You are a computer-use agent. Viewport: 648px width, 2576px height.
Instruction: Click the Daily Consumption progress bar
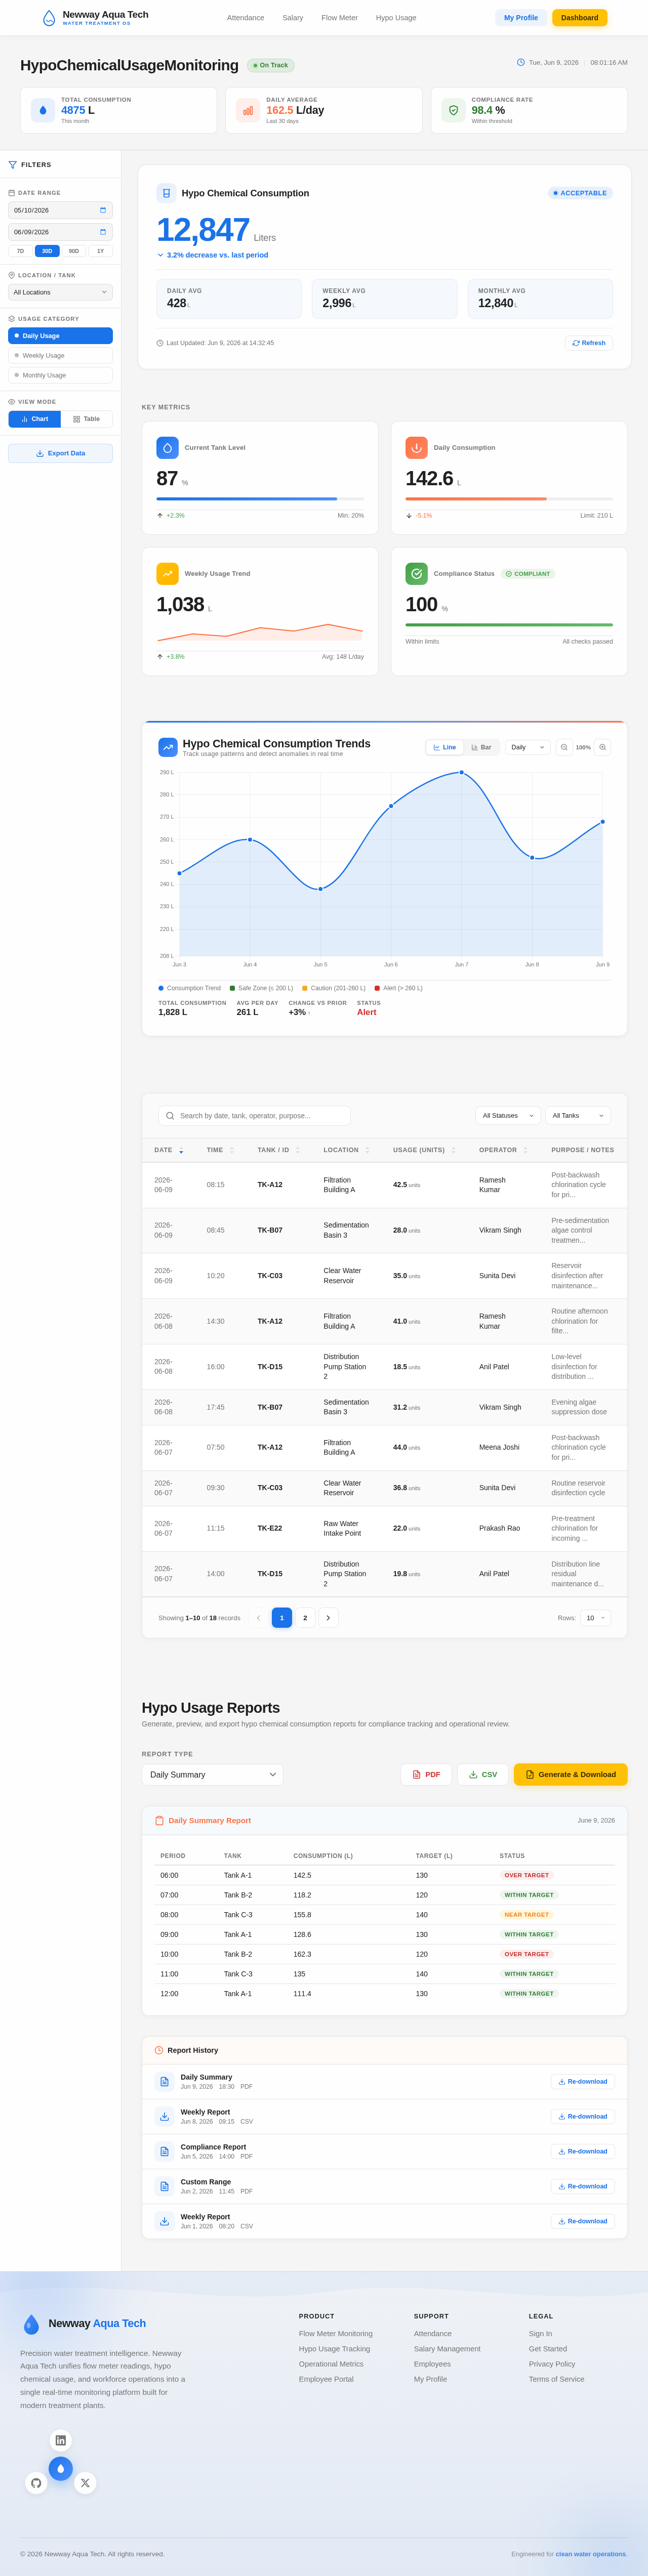pyautogui.click(x=509, y=498)
